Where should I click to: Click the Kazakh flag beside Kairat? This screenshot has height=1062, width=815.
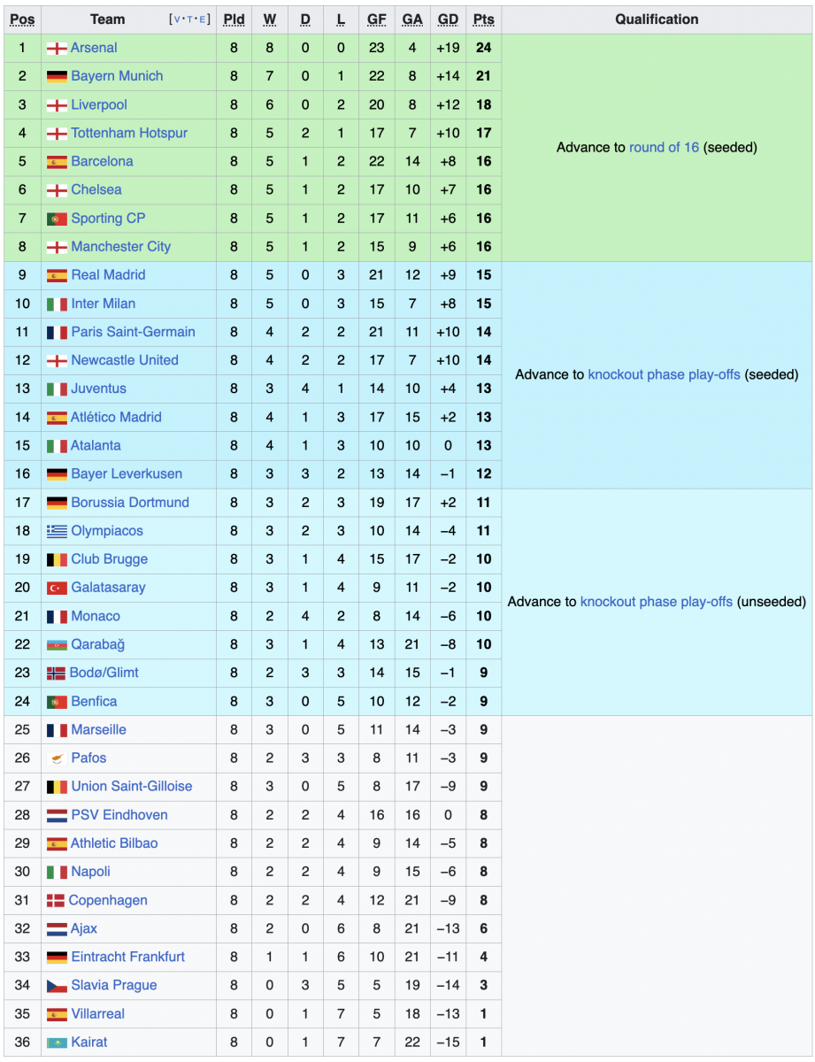click(57, 1043)
